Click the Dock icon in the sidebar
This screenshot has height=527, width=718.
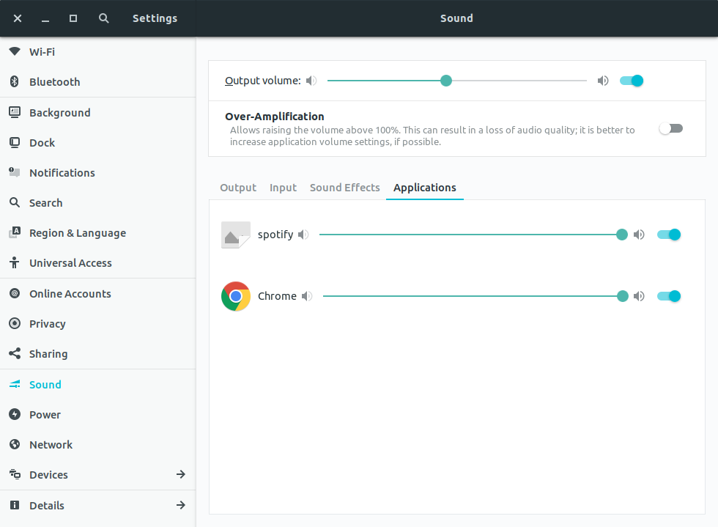[15, 142]
